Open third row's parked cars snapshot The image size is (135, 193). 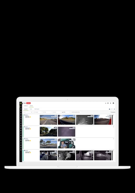coord(48,144)
